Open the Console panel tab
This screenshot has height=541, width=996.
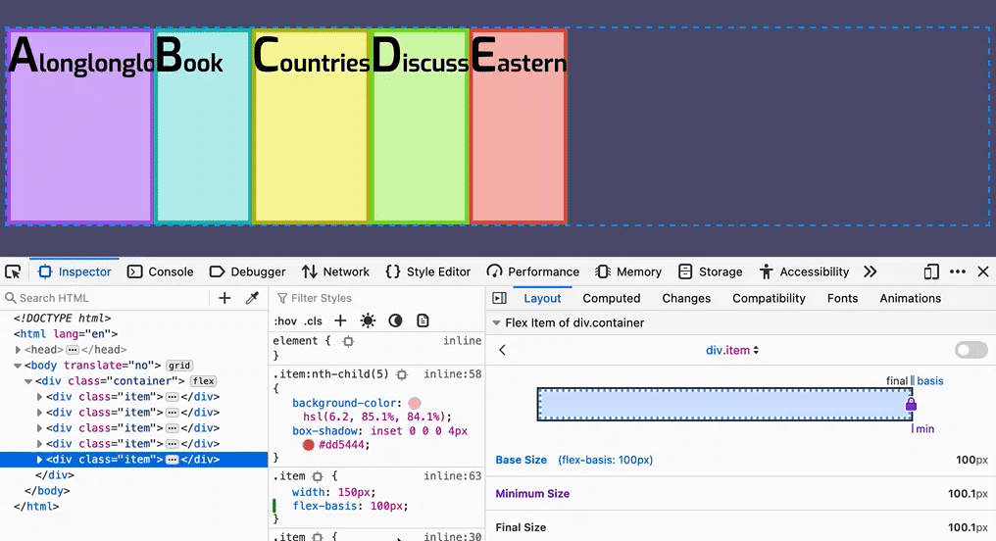click(160, 271)
